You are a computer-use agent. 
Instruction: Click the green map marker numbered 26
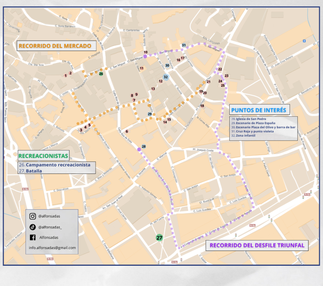(x=101, y=74)
